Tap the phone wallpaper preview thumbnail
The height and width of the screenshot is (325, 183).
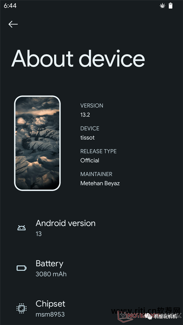pyautogui.click(x=37, y=143)
